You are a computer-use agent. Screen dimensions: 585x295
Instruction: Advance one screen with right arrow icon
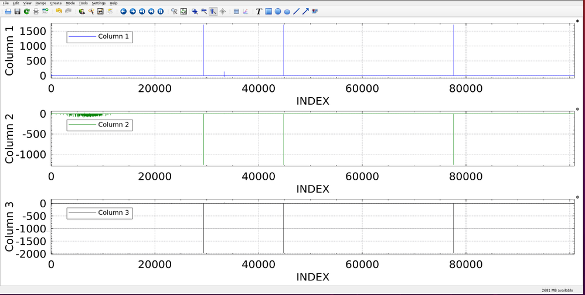tap(132, 12)
